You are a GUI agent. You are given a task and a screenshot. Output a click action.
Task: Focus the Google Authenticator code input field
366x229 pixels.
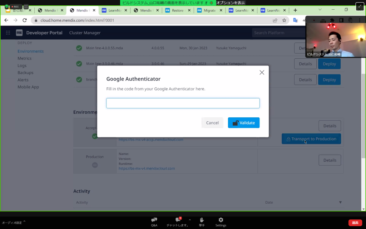(183, 103)
